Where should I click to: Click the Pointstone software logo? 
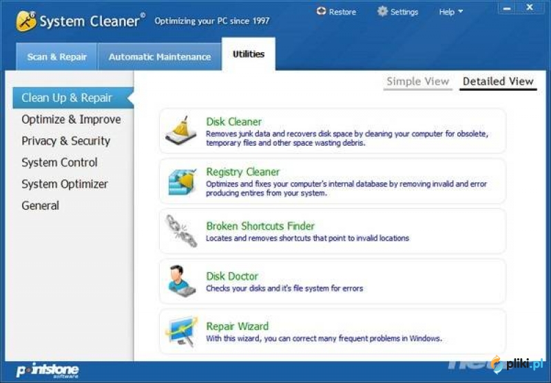(x=48, y=371)
